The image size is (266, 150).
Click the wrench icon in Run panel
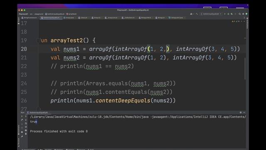(x=22, y=120)
